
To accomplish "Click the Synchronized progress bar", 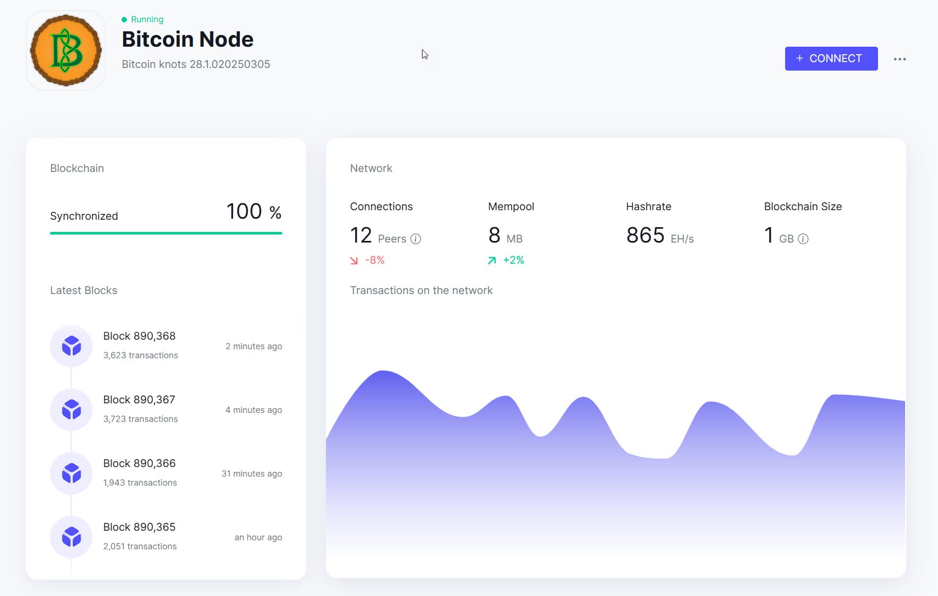I will click(166, 232).
